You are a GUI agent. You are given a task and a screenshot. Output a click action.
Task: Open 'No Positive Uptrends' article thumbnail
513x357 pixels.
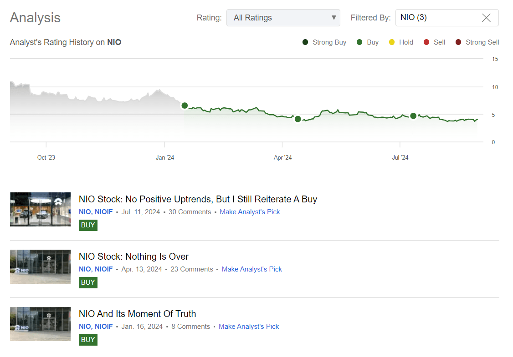pyautogui.click(x=40, y=209)
